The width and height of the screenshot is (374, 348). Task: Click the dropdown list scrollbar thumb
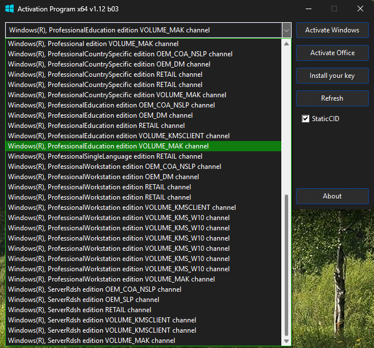pos(286,265)
